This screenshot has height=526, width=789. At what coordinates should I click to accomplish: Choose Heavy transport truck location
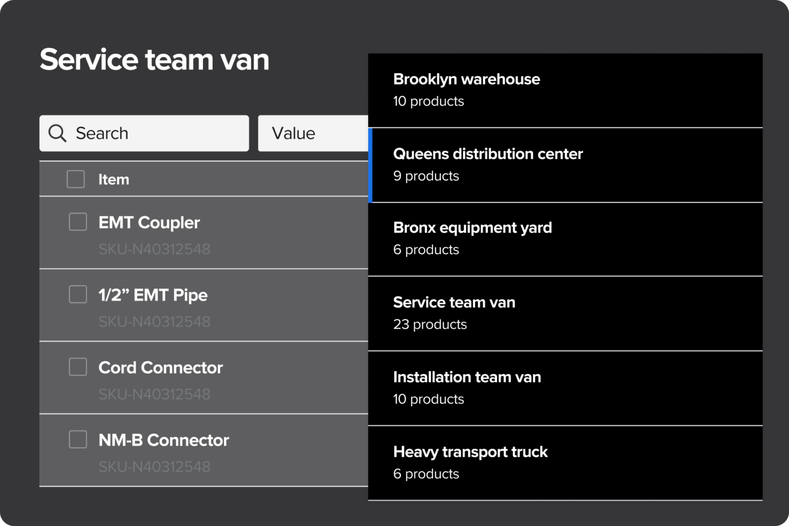click(565, 462)
